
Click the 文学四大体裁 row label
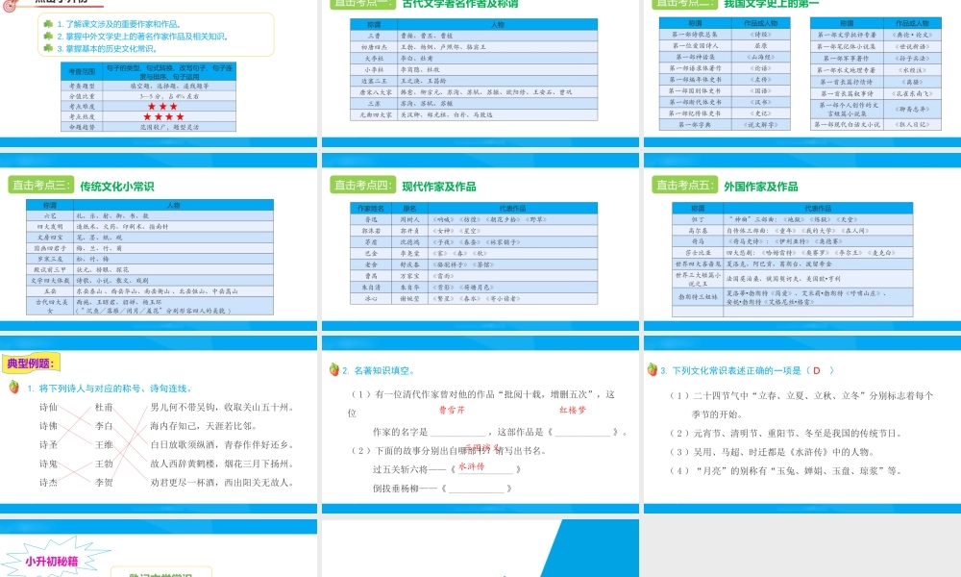50,280
